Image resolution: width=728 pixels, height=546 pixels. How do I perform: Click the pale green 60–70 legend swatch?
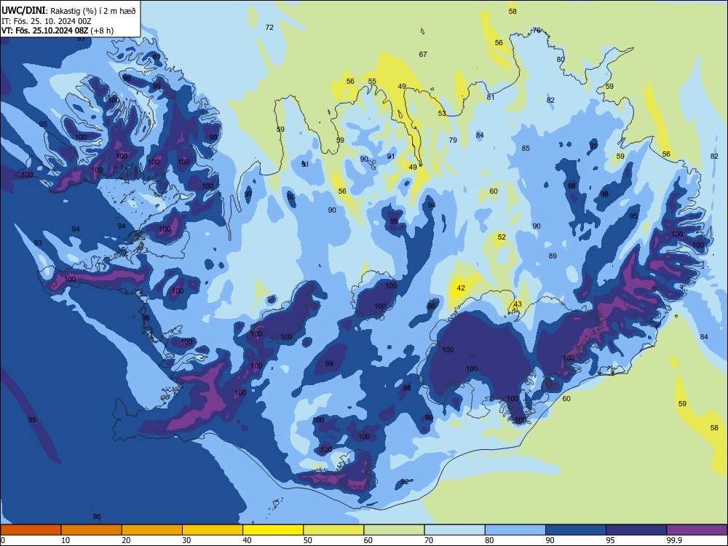394,530
